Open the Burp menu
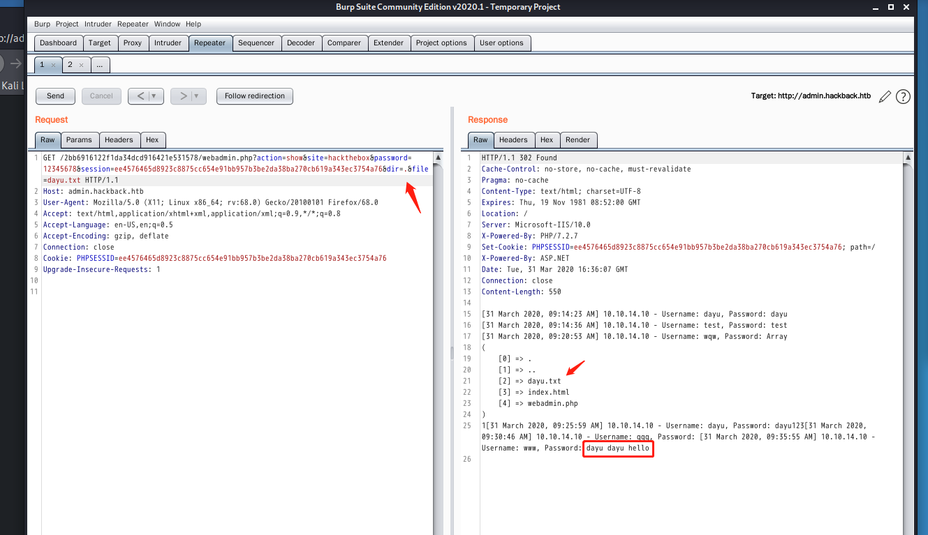 pos(42,24)
